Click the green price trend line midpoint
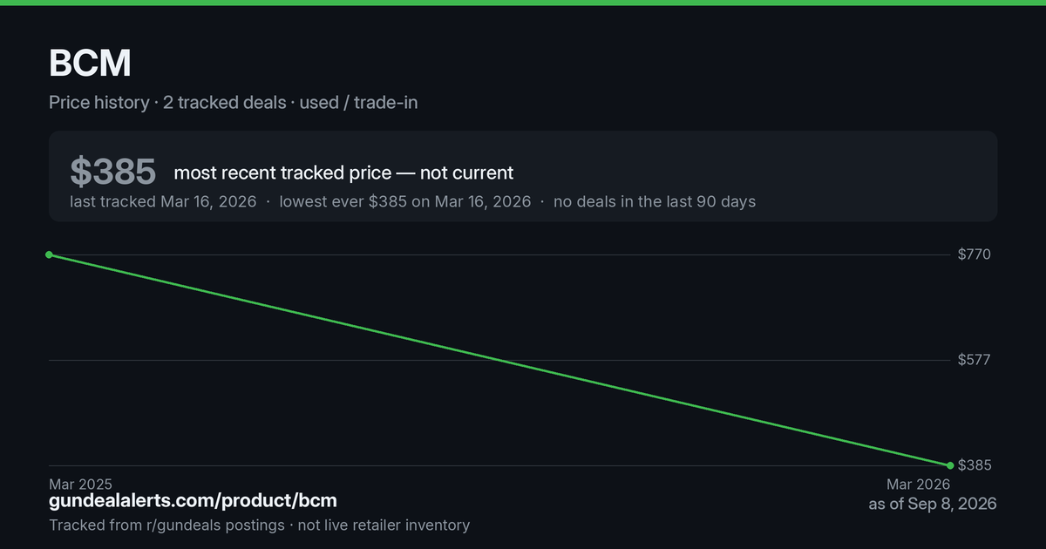The height and width of the screenshot is (549, 1046). [499, 360]
